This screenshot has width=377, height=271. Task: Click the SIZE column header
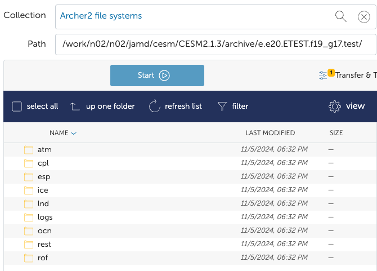point(336,134)
